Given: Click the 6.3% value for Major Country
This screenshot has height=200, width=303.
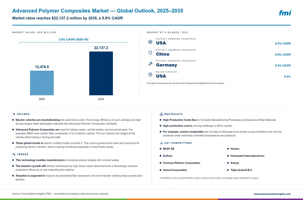Looking at the screenshot, I should click(x=288, y=77).
